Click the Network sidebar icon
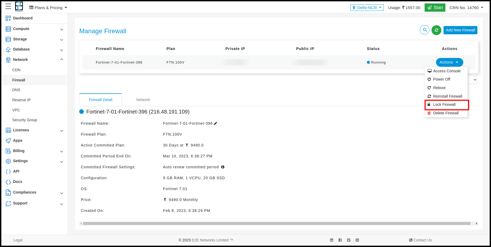 click(x=8, y=60)
